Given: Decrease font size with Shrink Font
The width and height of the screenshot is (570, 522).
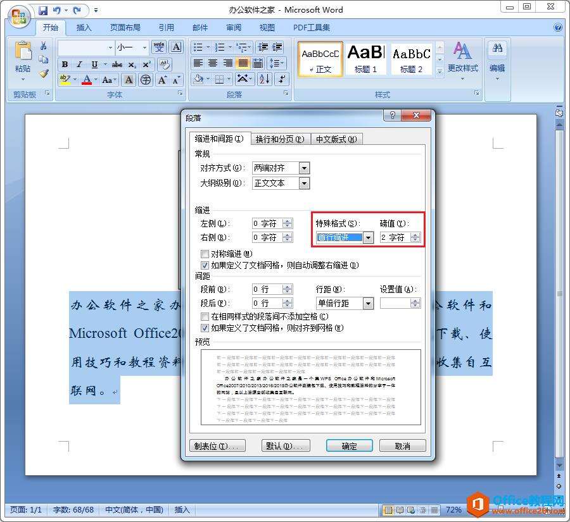Looking at the screenshot, I should click(176, 80).
